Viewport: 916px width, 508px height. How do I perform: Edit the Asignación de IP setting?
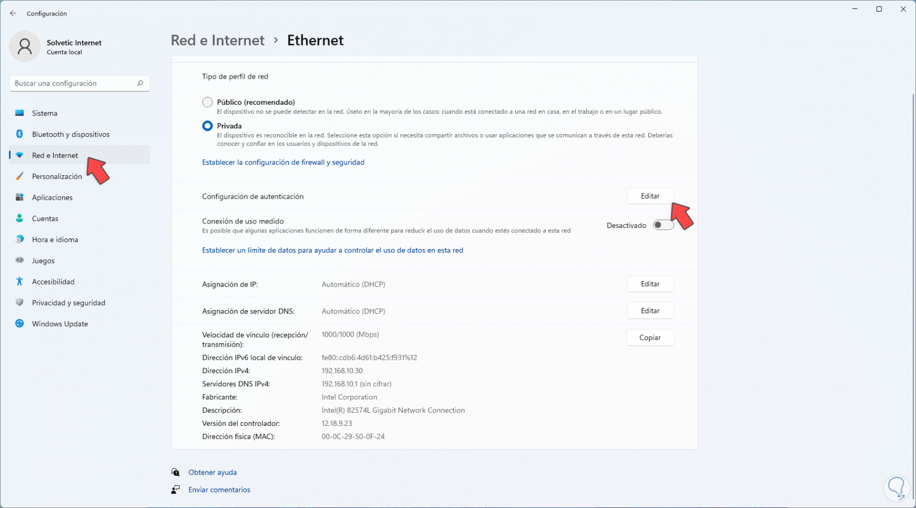[650, 284]
